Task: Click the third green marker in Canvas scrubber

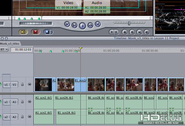Action: coord(32,19)
